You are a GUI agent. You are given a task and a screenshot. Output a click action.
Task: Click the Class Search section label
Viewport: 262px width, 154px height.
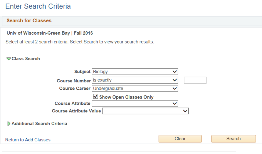[26, 59]
